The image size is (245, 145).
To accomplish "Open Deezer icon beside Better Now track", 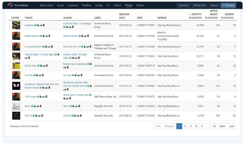I will click(x=44, y=66).
